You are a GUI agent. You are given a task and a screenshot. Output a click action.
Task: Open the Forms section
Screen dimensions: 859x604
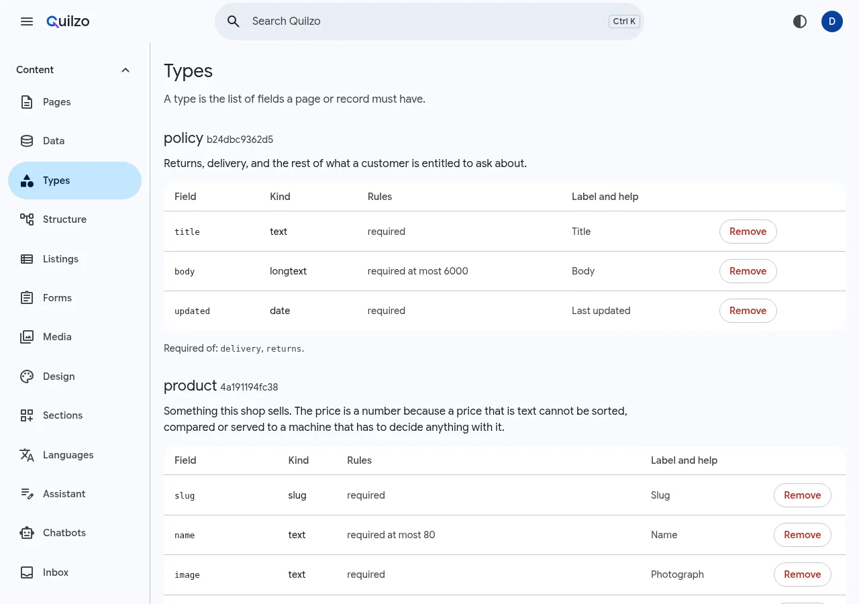(x=74, y=298)
